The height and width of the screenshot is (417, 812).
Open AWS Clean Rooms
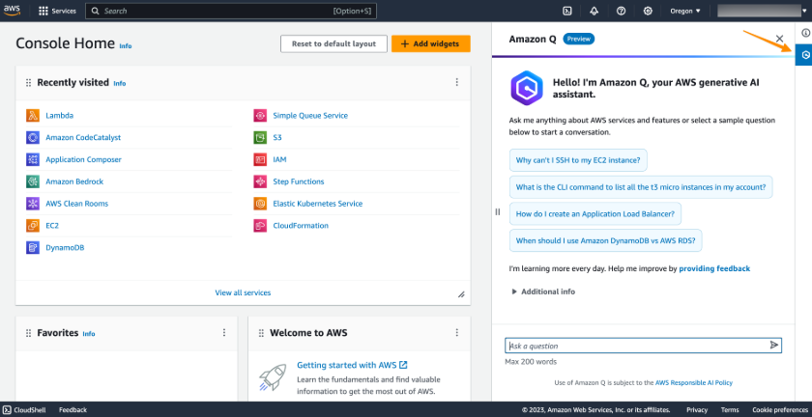[77, 204]
